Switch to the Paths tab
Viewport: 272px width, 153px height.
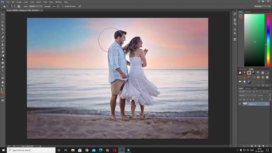tap(255, 88)
